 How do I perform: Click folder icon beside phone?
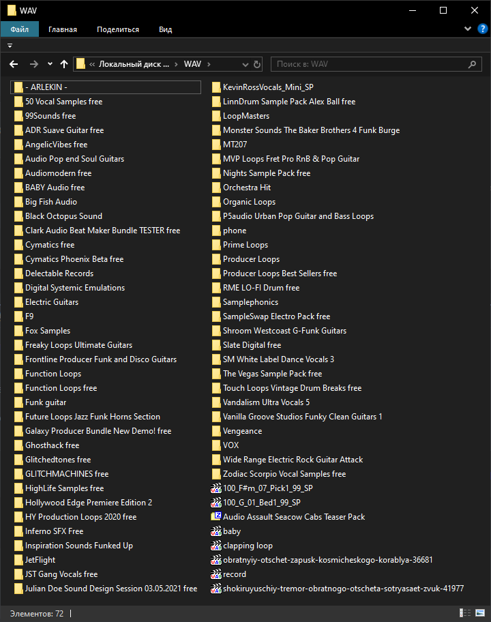click(216, 231)
